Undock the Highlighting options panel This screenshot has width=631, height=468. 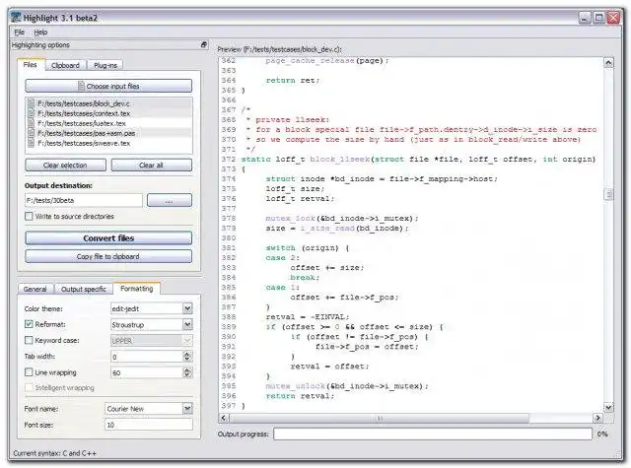tap(204, 44)
